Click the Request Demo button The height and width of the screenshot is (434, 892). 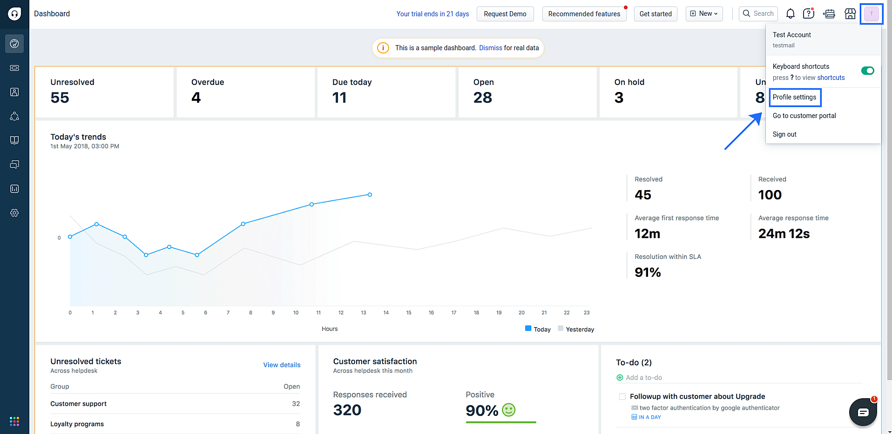[x=505, y=14]
